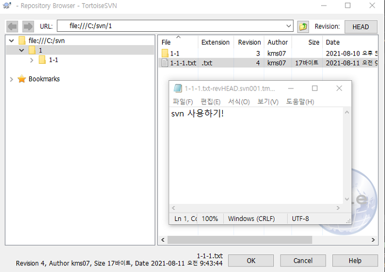Screen dimensions: 385x272
Task: Click the 1-1-1.txt file icon
Action: (164, 63)
